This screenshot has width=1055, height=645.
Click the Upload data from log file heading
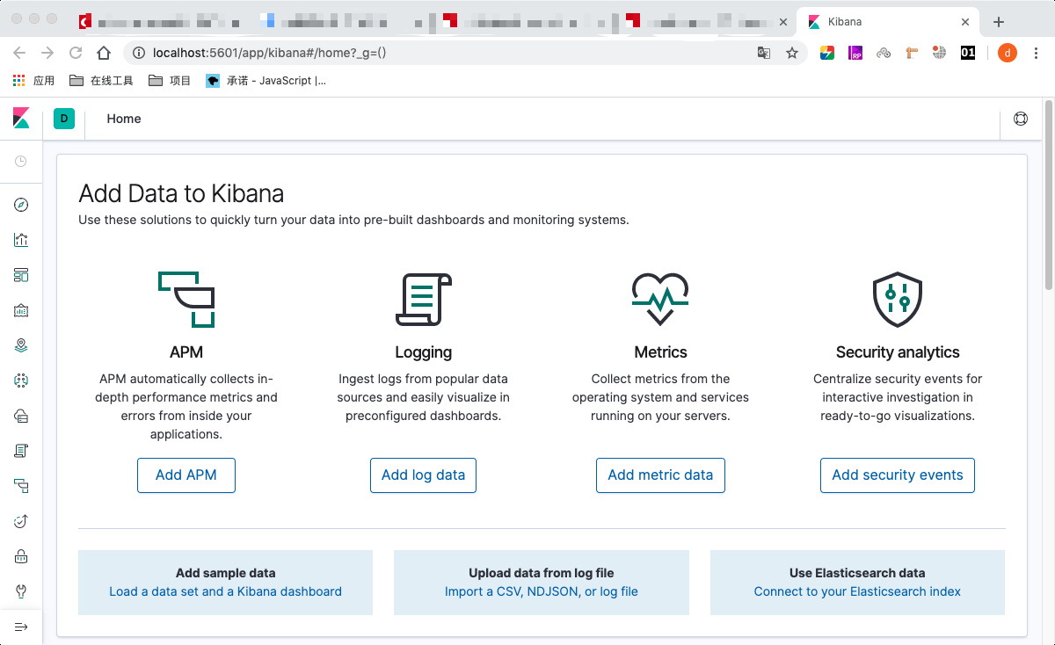pos(542,573)
